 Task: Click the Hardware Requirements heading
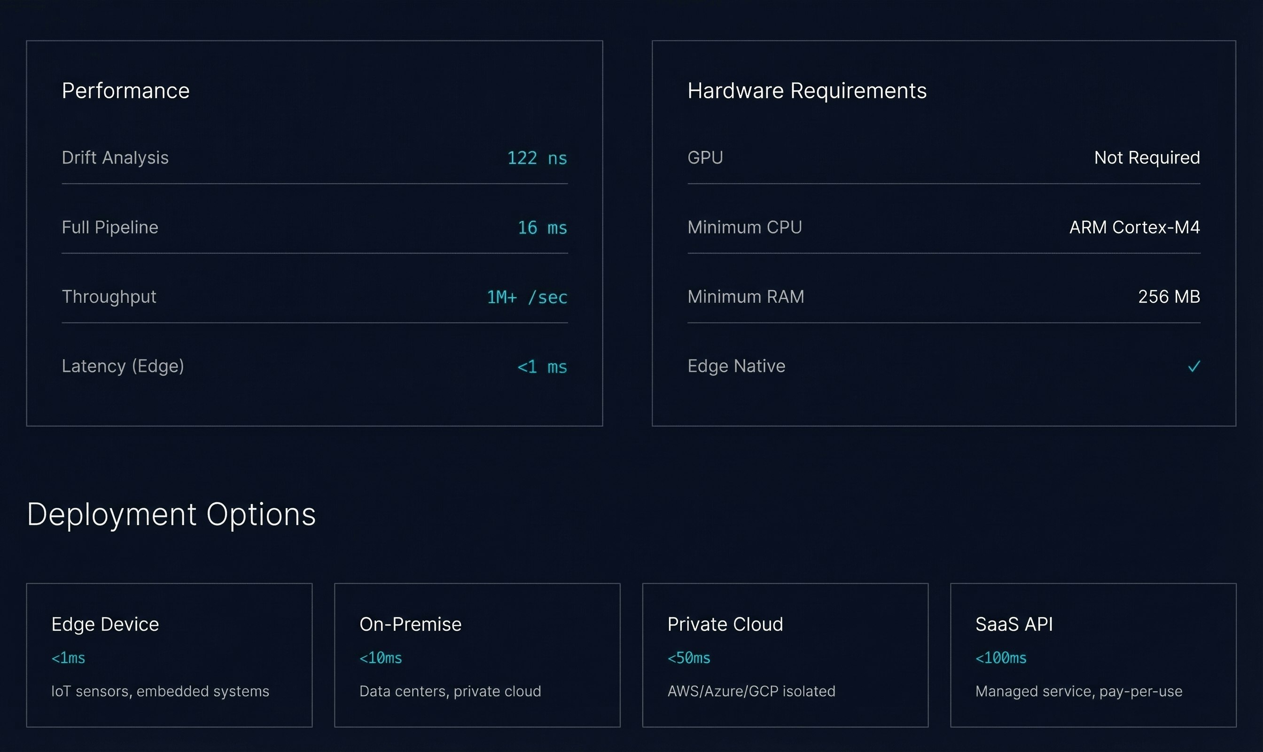click(807, 91)
